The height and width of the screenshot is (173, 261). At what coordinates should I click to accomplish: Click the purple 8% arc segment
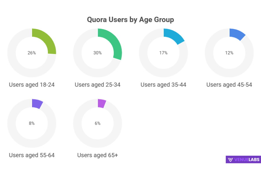37,104
